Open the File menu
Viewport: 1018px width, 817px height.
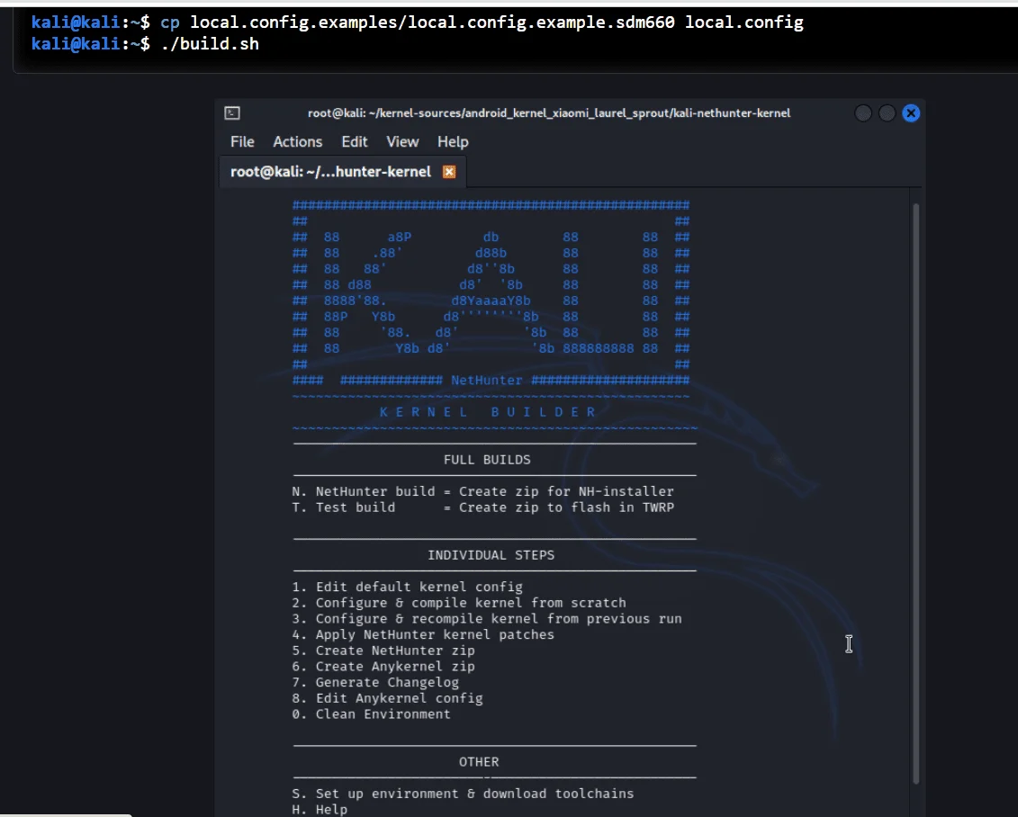pos(242,141)
